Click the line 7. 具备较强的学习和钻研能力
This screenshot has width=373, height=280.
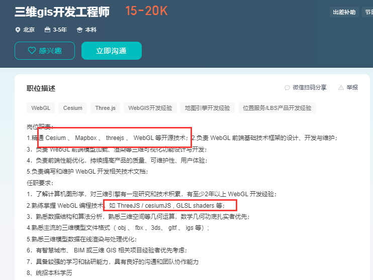click(x=113, y=262)
